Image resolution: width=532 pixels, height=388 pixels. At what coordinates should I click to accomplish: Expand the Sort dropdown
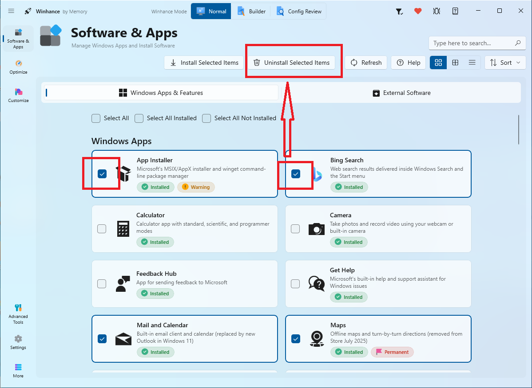(505, 63)
